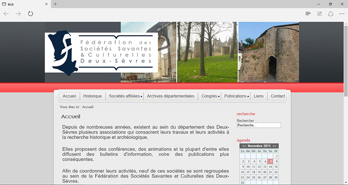Screen dimensions: 348x185
Task: Open the More actions ellipsis menu
Action: (x=342, y=14)
